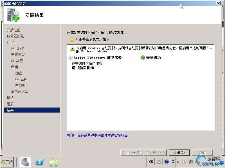Select 证书数据库 wizard step
Image resolution: width=225 pixels, height=168 pixels.
click(19, 92)
